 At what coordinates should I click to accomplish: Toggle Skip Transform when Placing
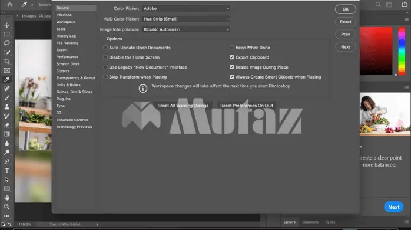coord(105,77)
